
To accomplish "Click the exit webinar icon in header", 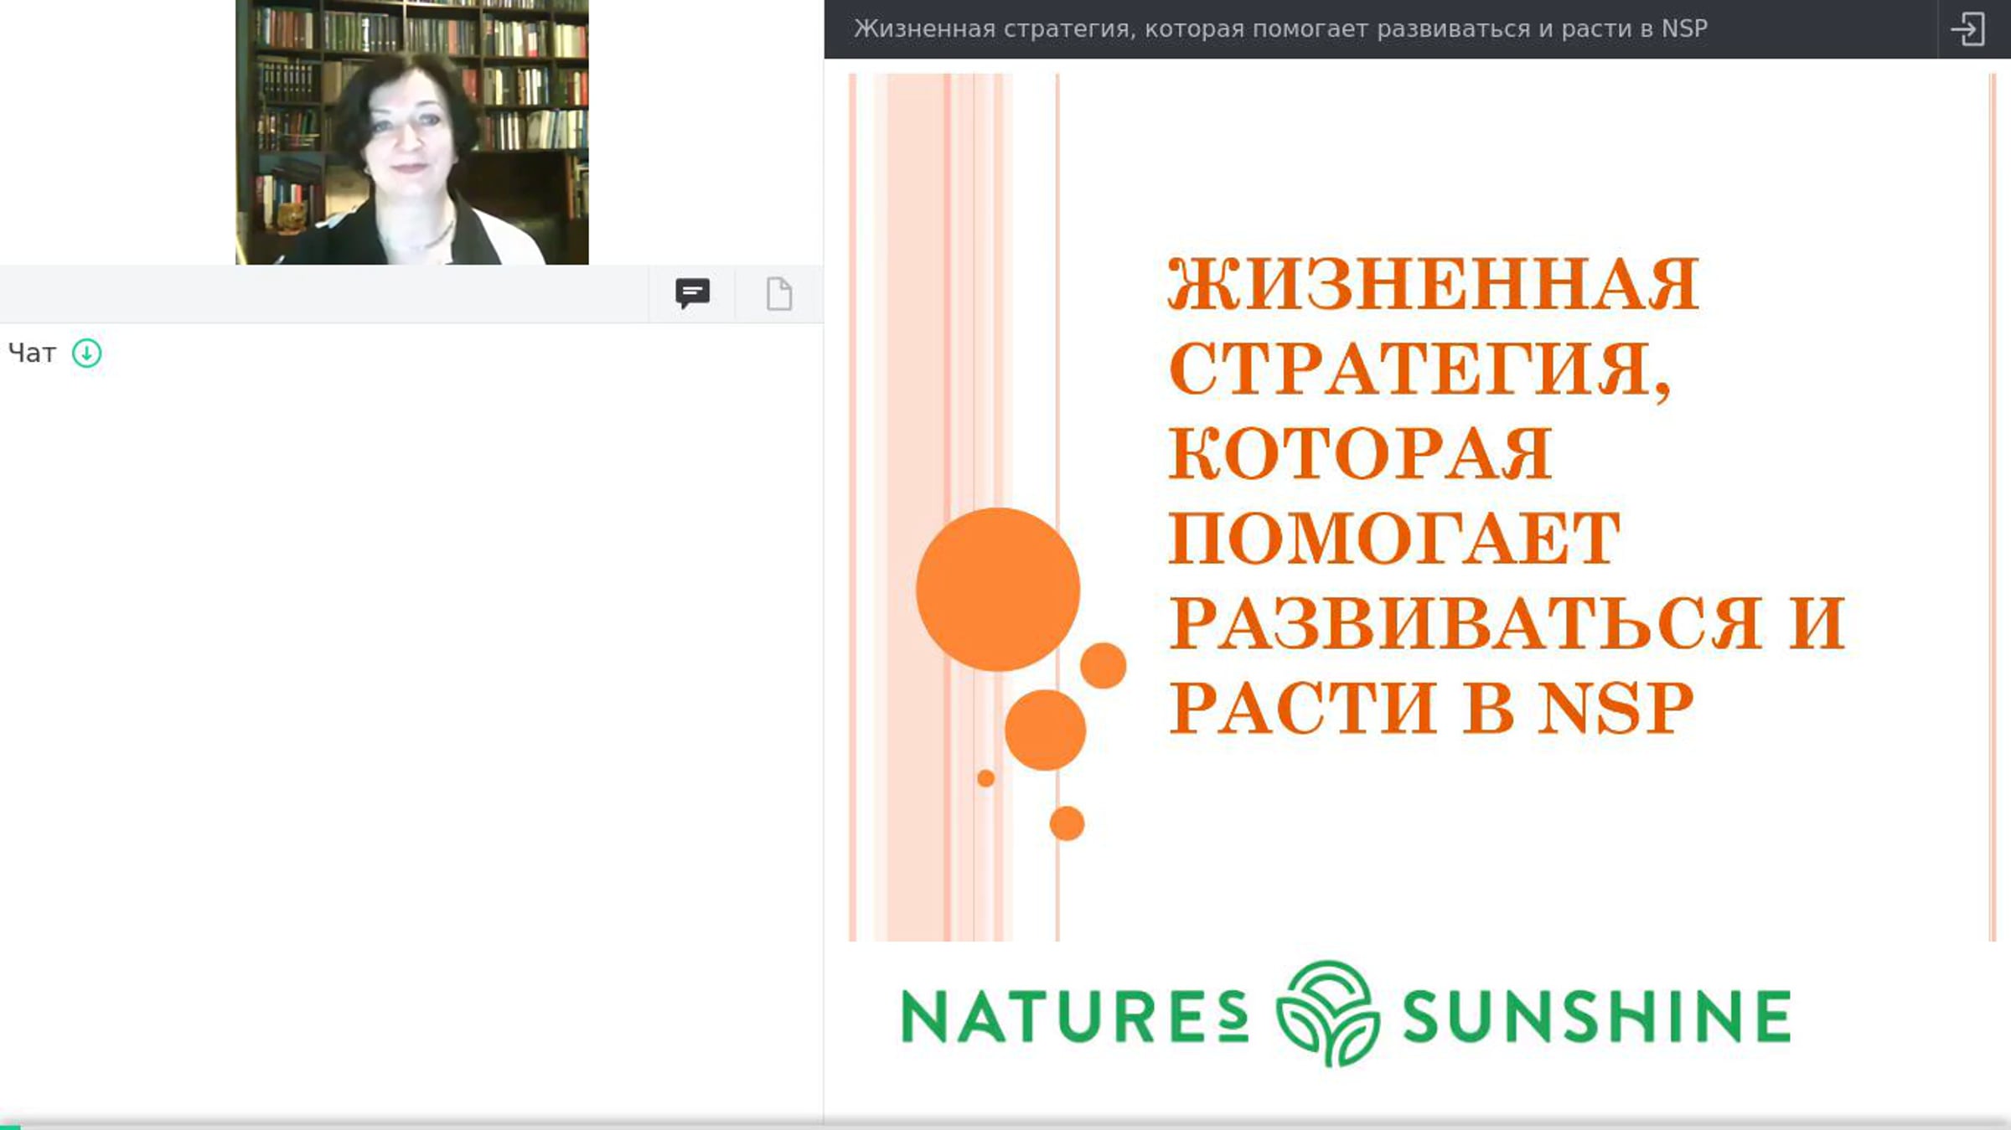I will click(1968, 29).
